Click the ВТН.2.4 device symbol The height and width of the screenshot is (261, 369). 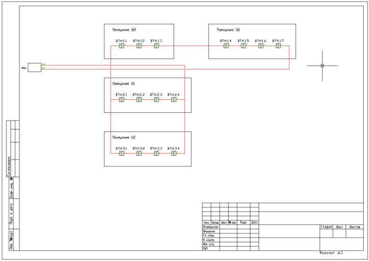[174, 100]
